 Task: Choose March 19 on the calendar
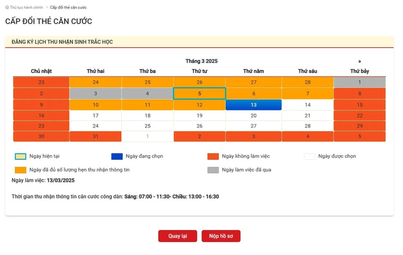click(x=199, y=116)
